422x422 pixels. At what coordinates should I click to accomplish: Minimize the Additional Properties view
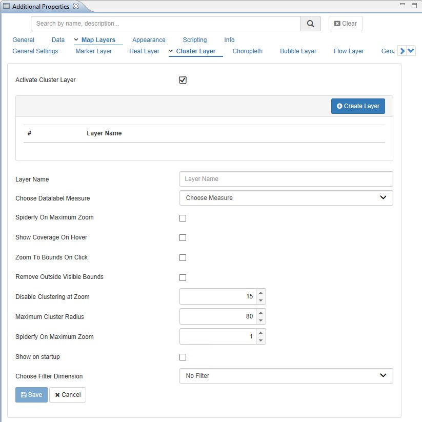pyautogui.click(x=401, y=6)
